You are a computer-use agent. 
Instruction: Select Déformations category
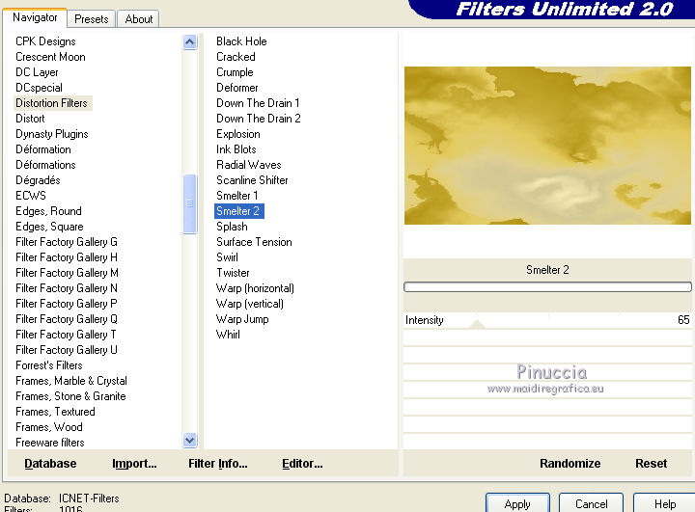45,165
